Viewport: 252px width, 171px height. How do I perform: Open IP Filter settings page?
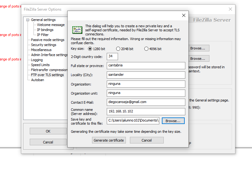(x=43, y=35)
